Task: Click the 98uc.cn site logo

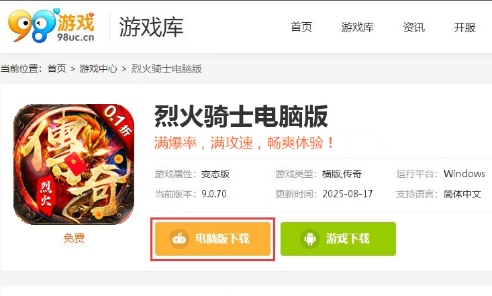Action: pos(51,26)
